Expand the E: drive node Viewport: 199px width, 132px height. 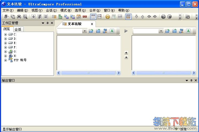(5, 43)
